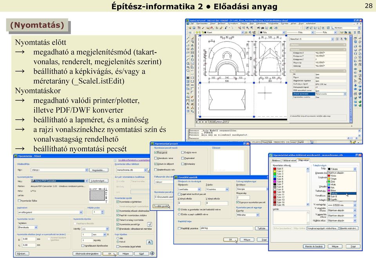
Task: Select the Line tool in AutoCAD draw toolbar
Action: coord(188,38)
